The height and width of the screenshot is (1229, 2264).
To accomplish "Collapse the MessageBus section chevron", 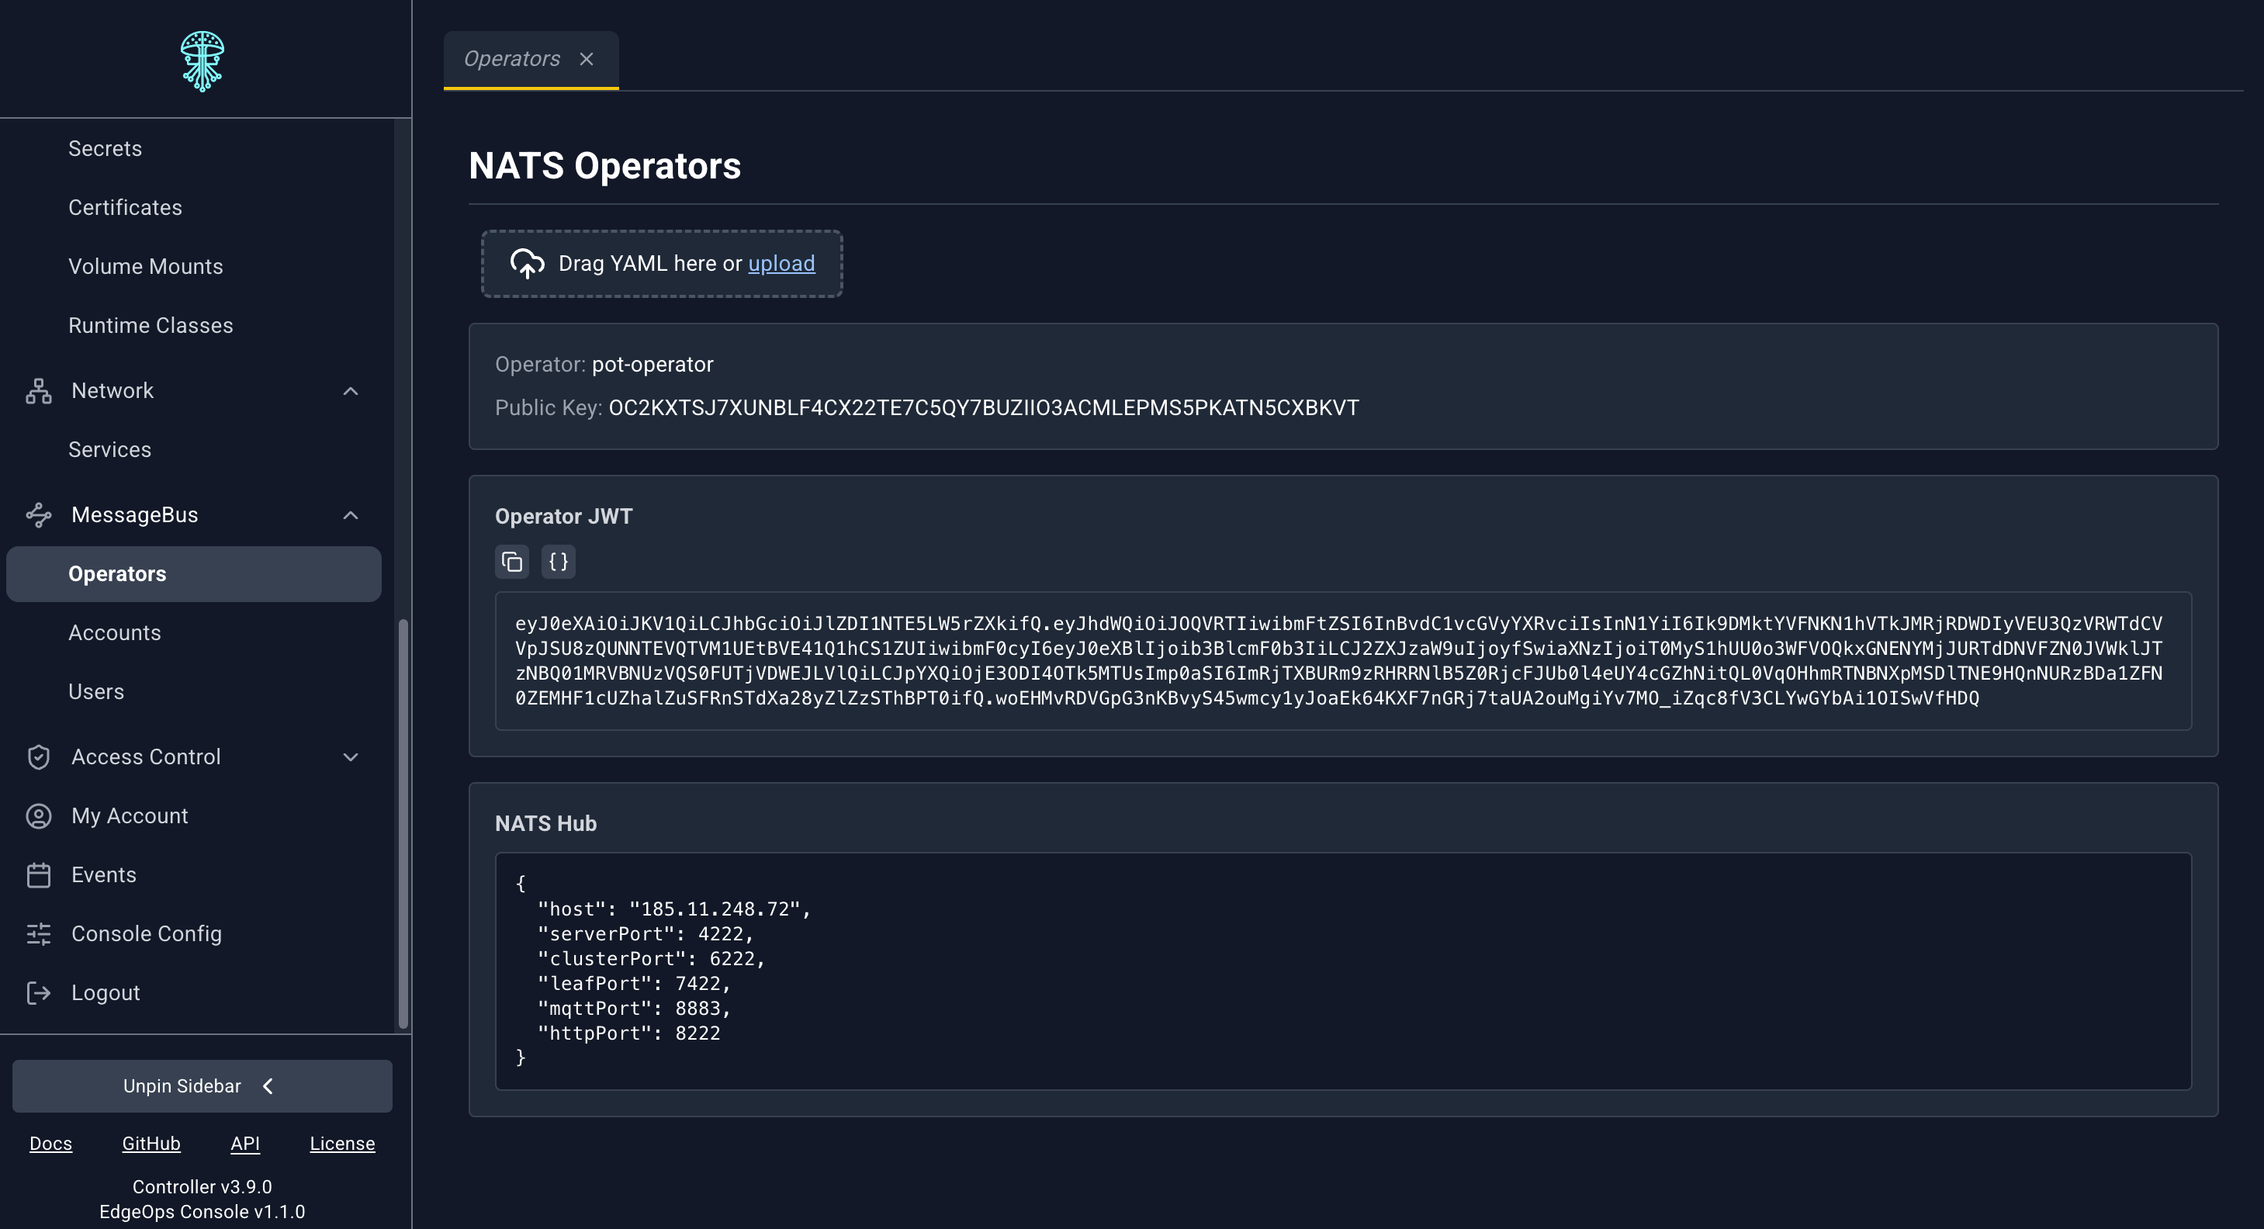I will (x=351, y=515).
